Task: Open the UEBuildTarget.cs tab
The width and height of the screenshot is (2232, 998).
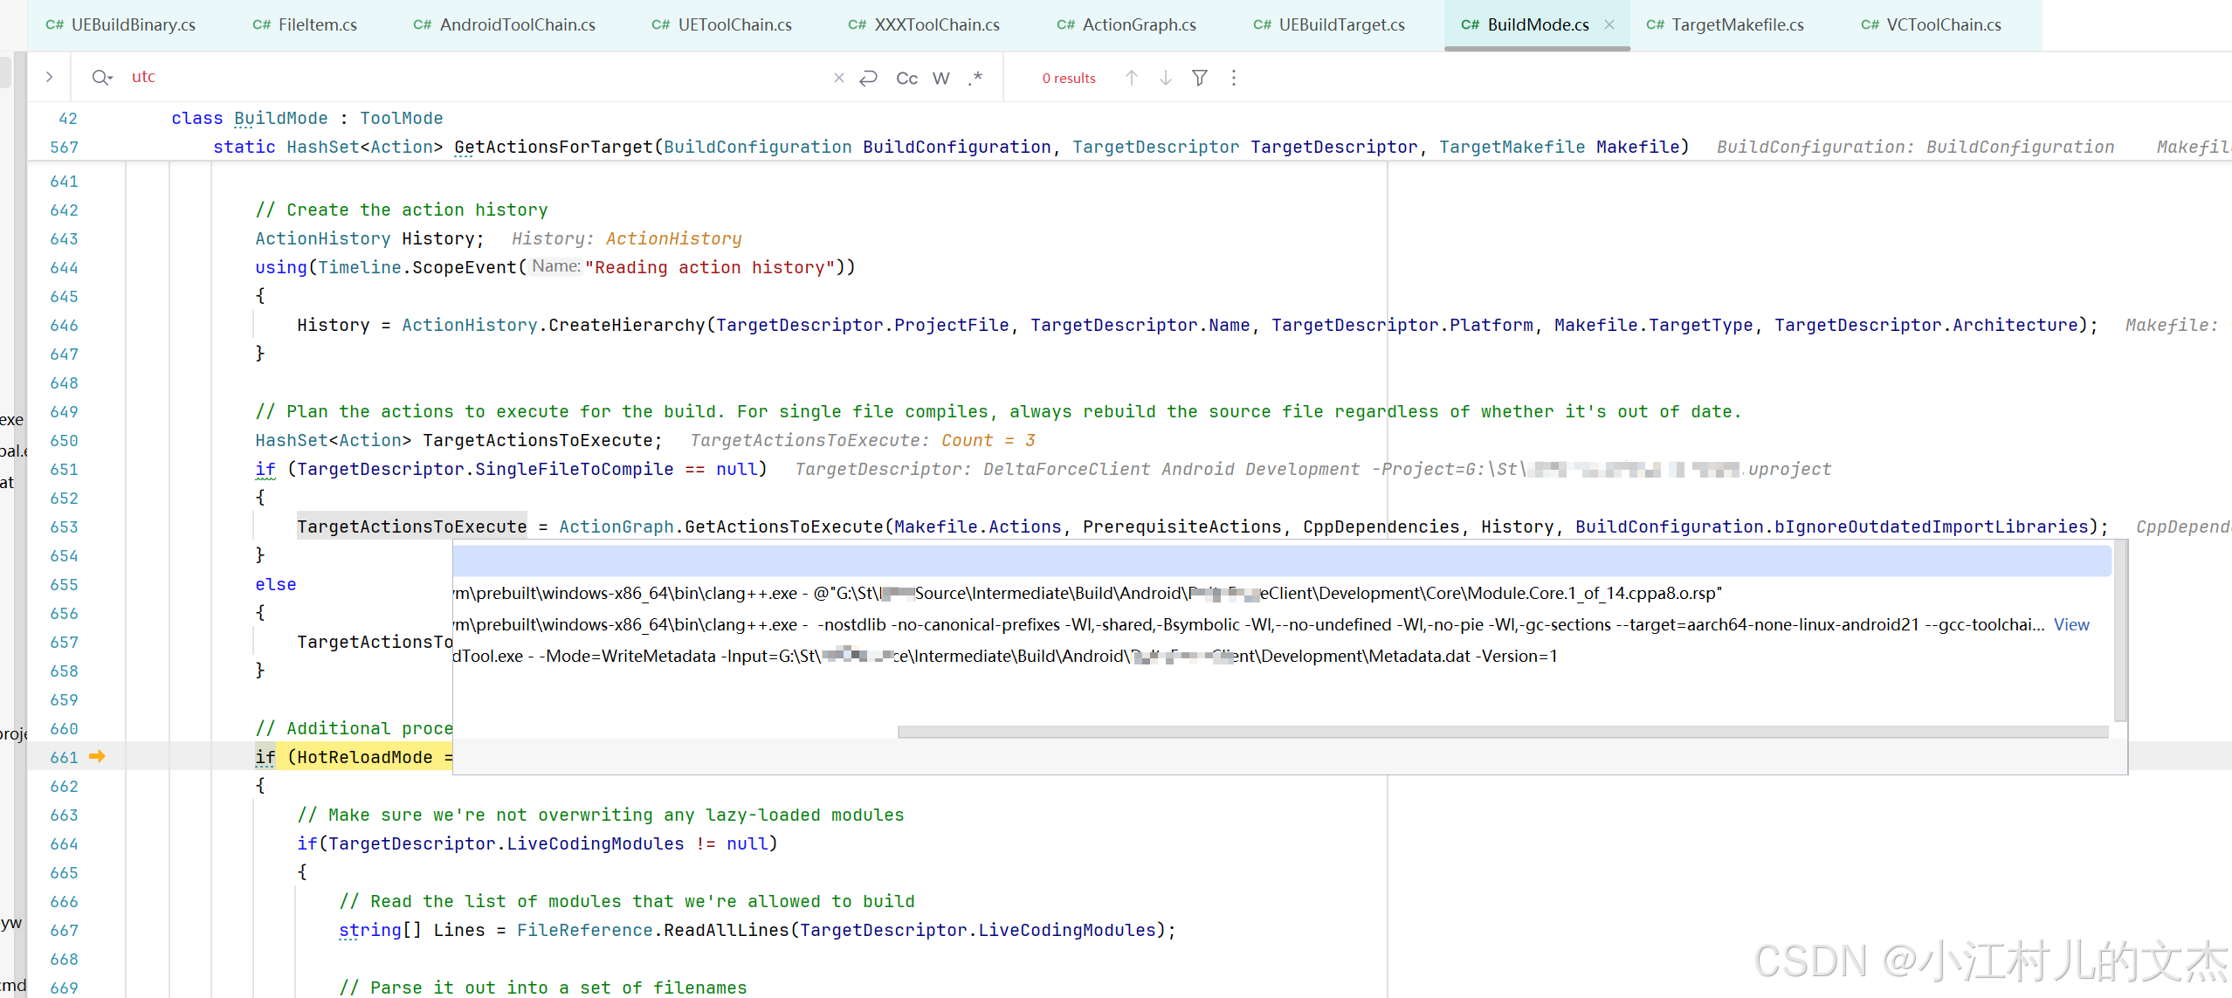Action: tap(1340, 24)
